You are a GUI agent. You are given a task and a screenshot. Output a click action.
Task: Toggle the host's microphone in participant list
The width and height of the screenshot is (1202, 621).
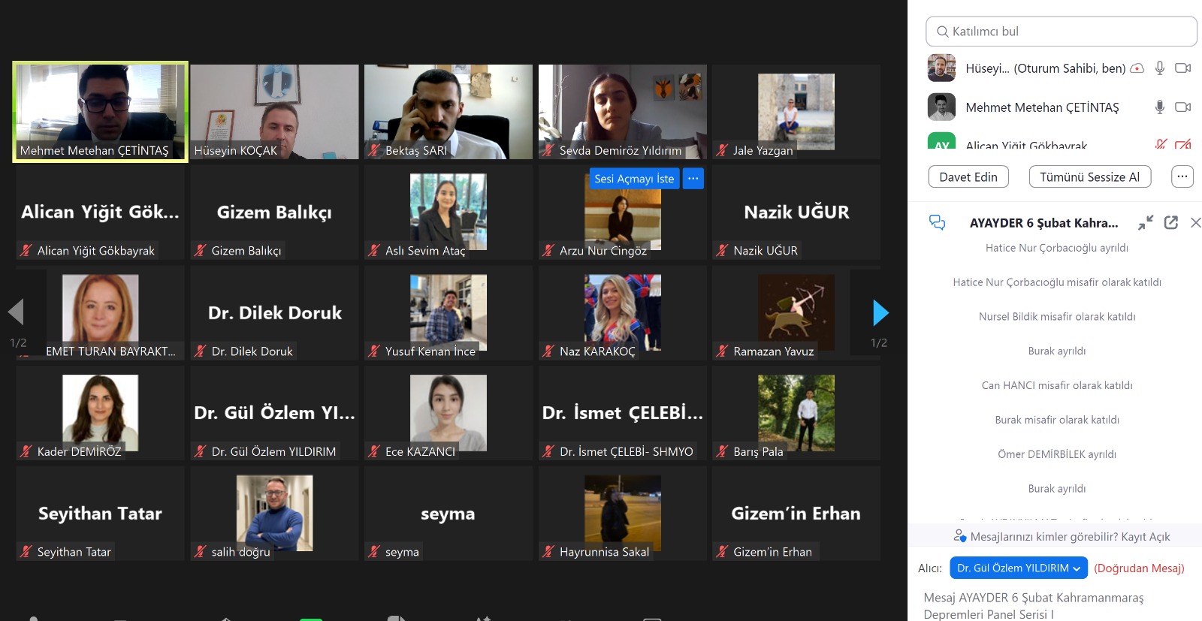[x=1160, y=68]
